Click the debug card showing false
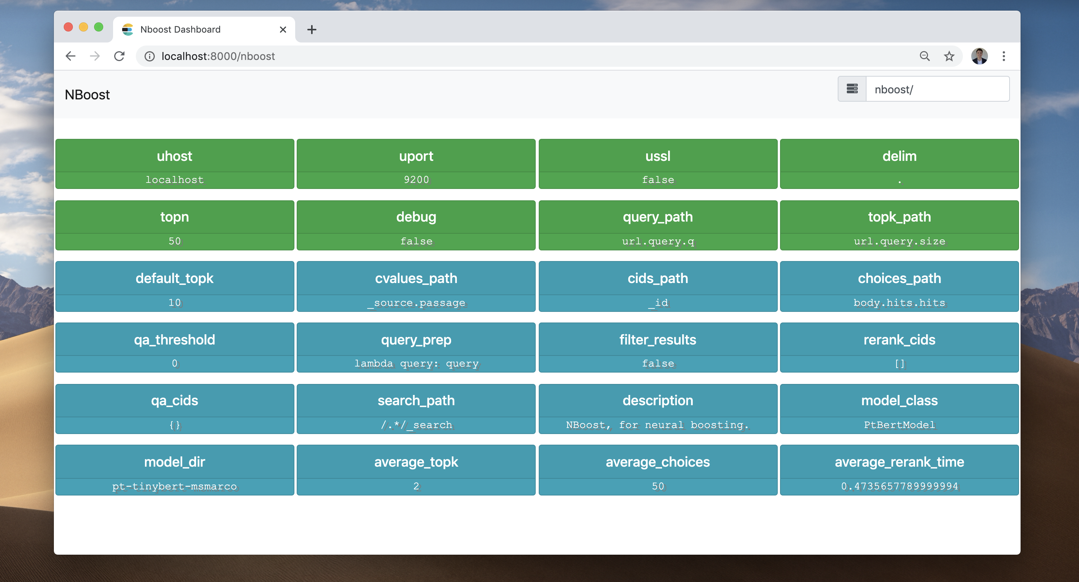 pyautogui.click(x=416, y=225)
